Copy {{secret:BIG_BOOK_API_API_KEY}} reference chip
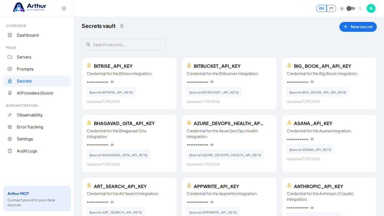 pyautogui.click(x=318, y=92)
